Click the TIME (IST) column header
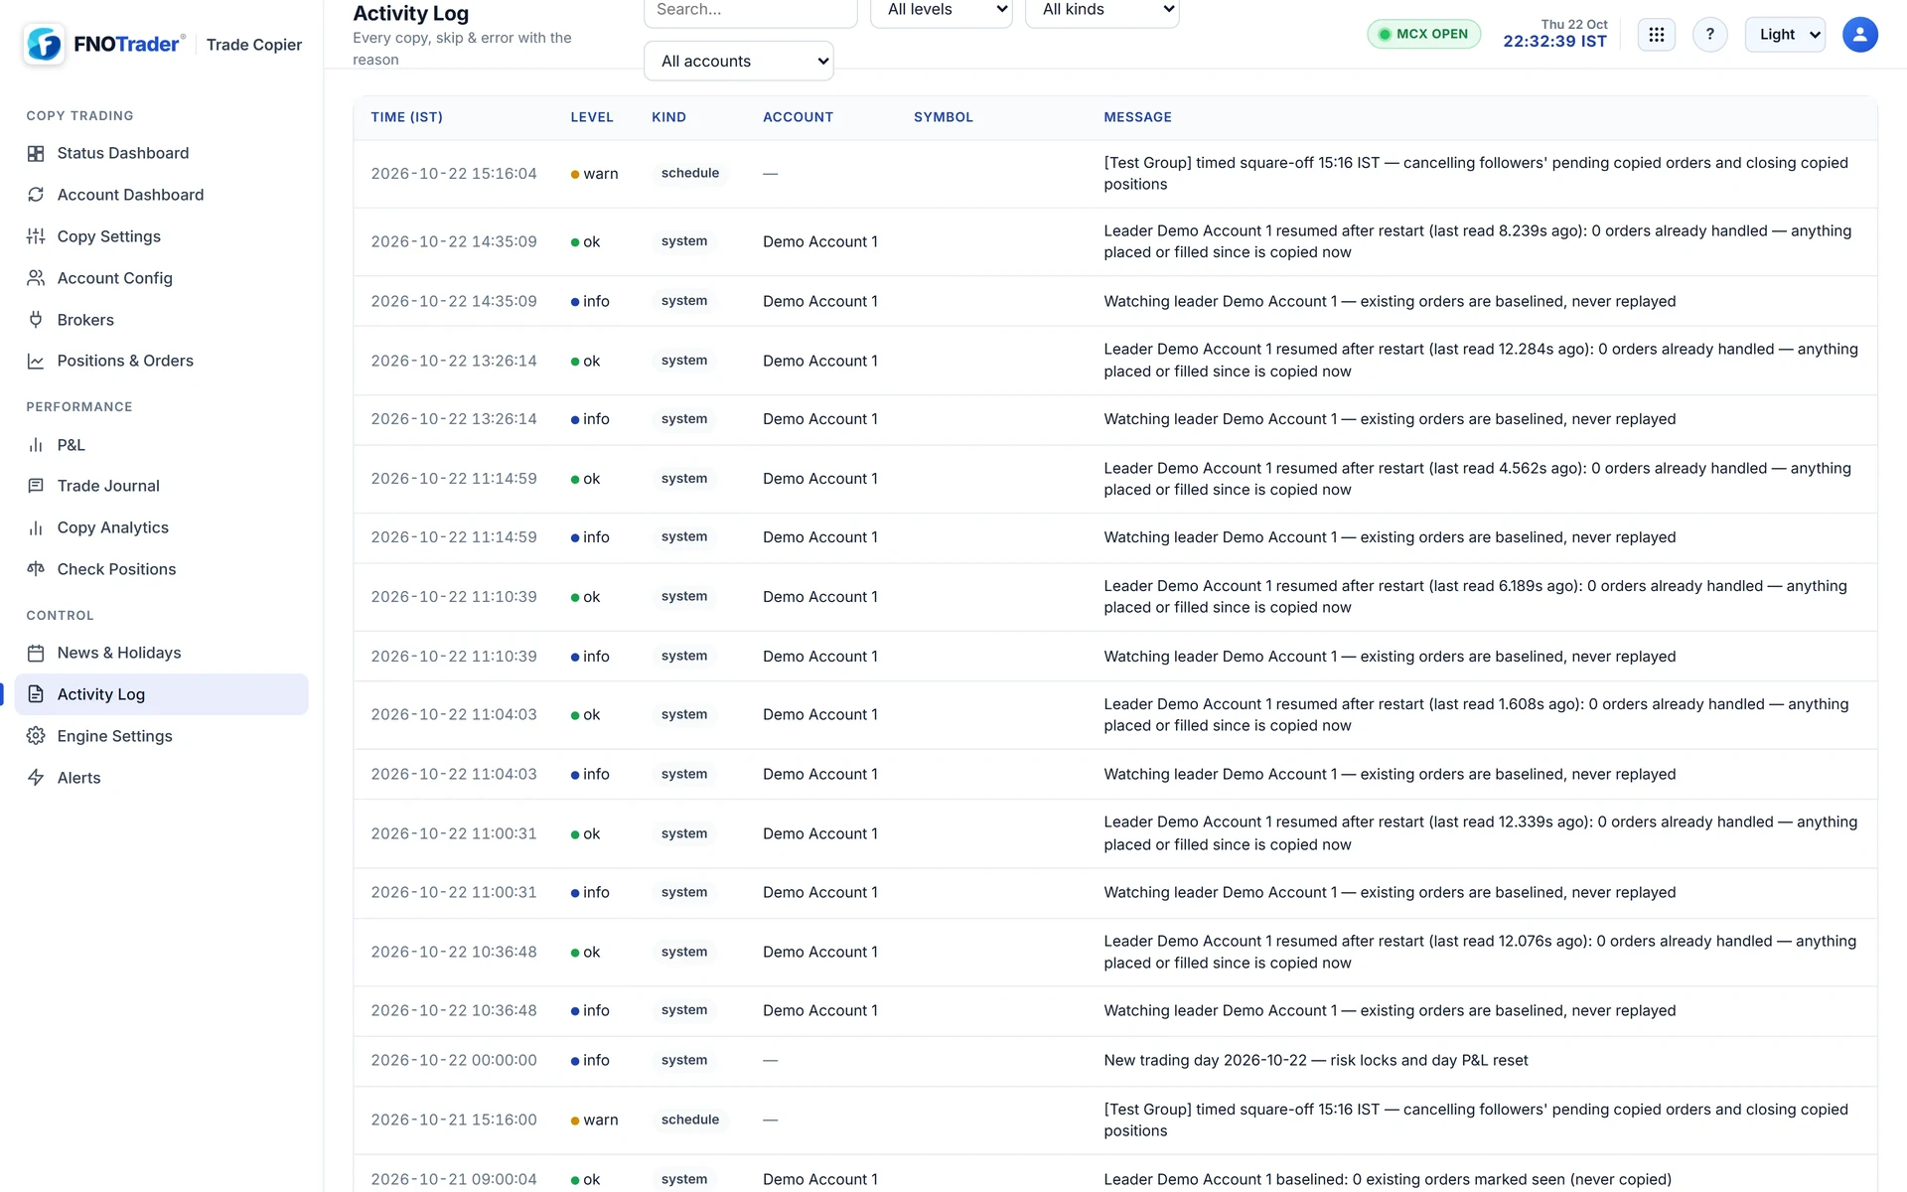 click(407, 117)
